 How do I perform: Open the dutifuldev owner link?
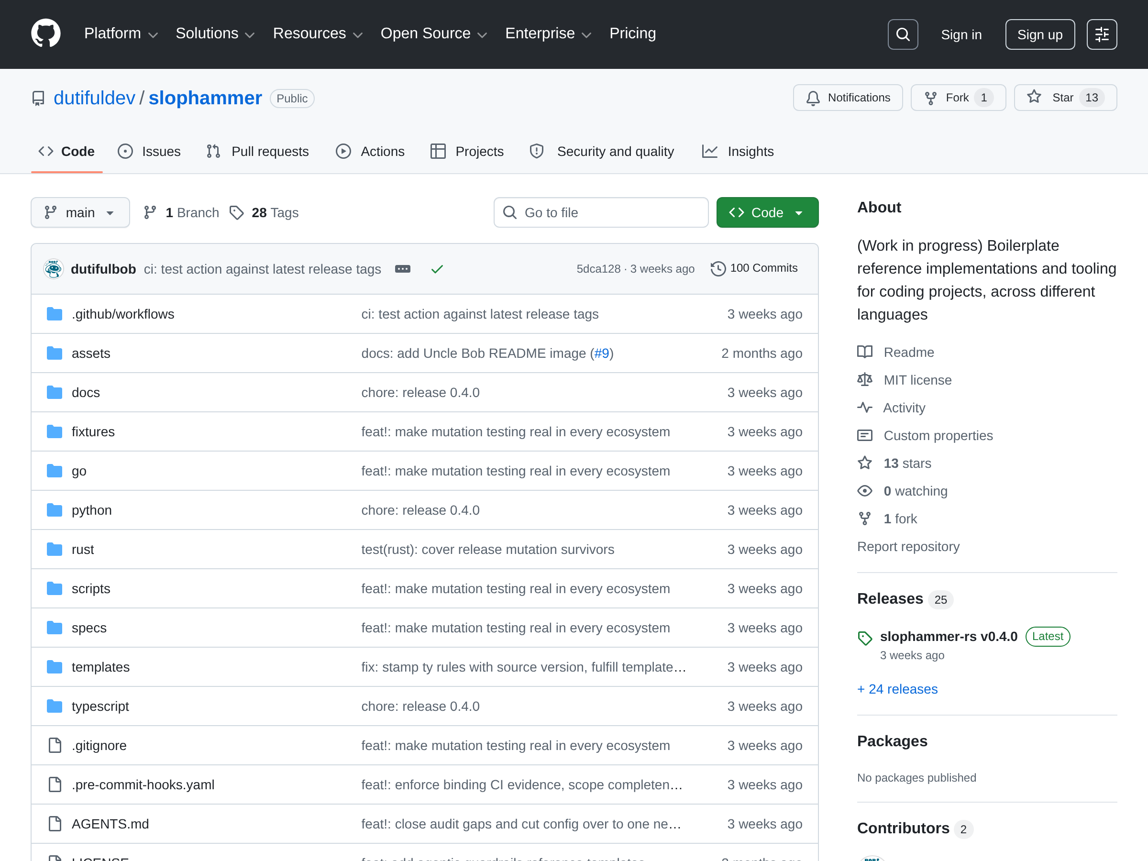click(x=94, y=98)
